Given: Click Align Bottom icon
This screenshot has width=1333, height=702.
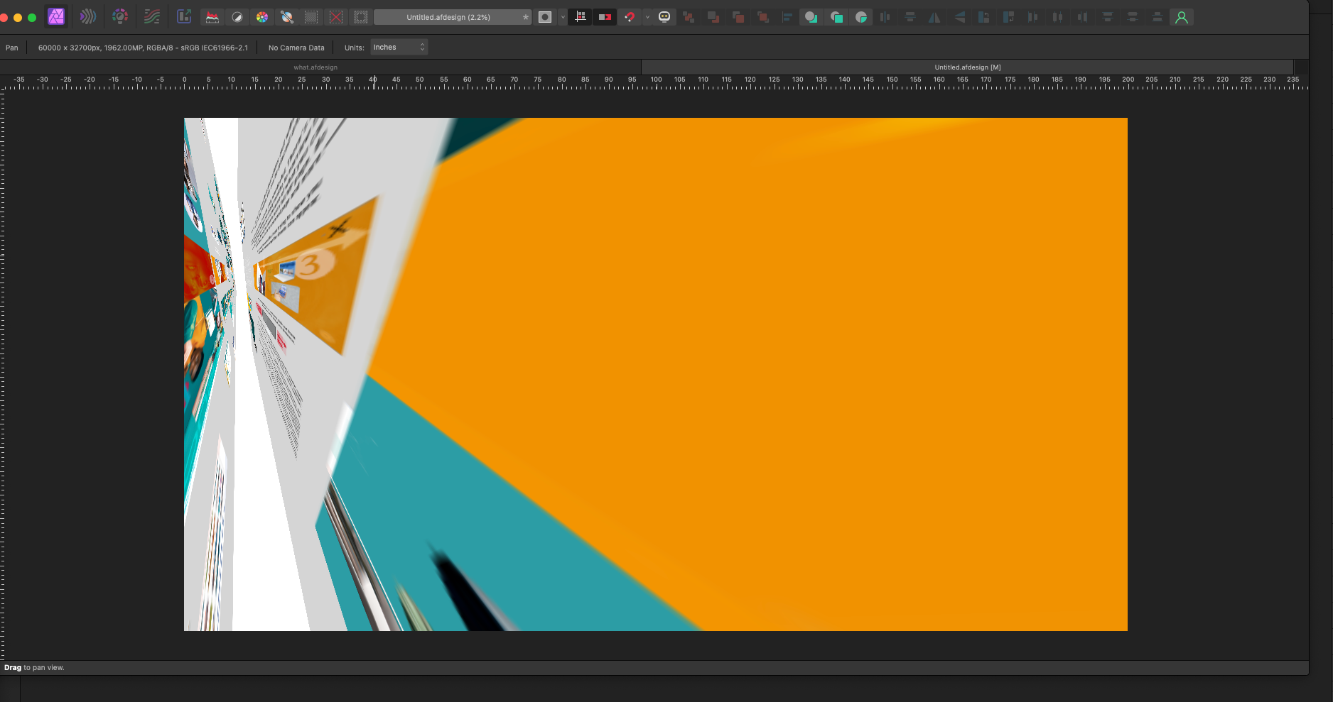Looking at the screenshot, I should click(x=1157, y=17).
